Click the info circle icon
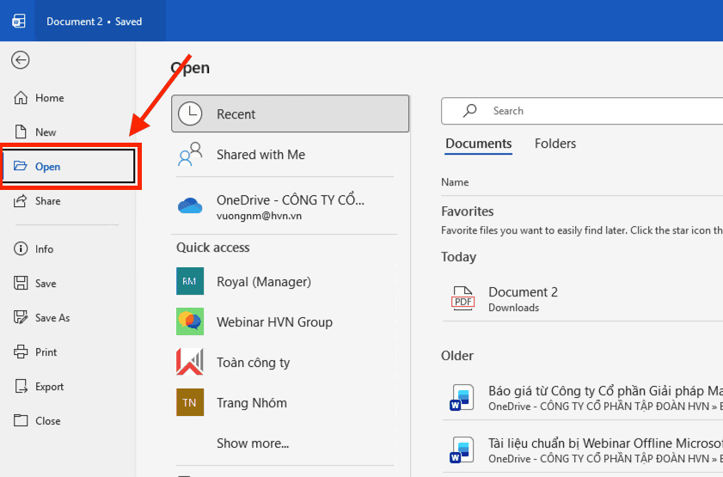Image resolution: width=723 pixels, height=477 pixels. 21,249
